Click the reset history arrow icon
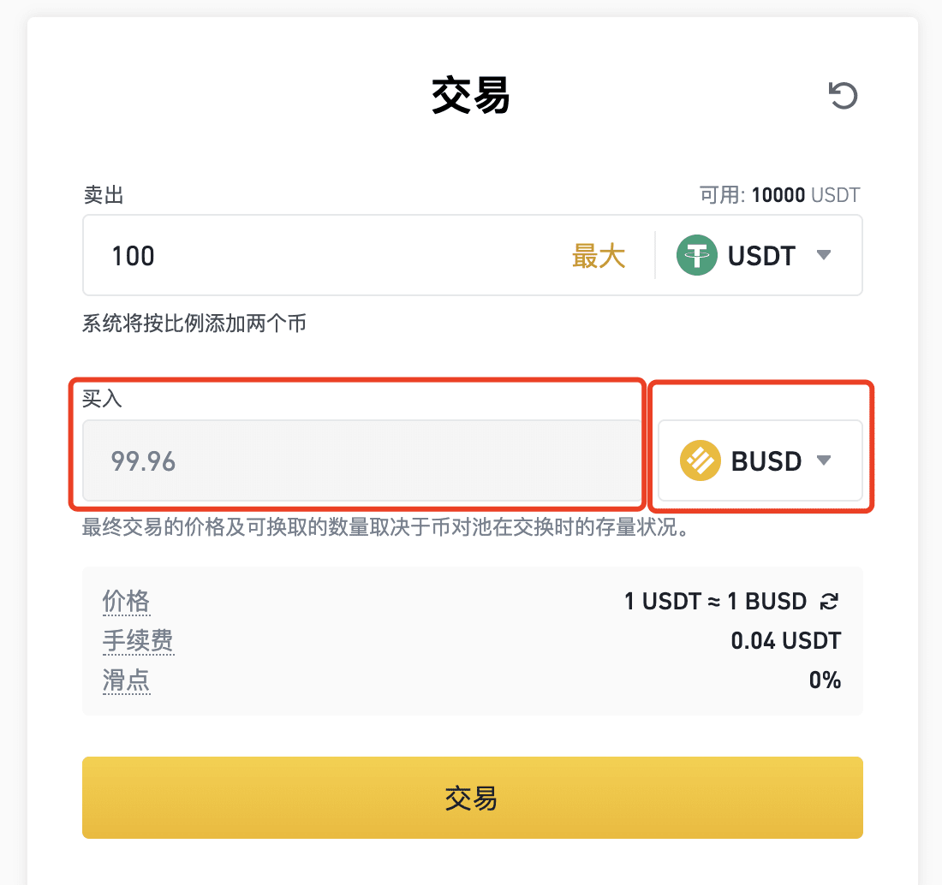Viewport: 942px width, 885px height. pos(843,96)
